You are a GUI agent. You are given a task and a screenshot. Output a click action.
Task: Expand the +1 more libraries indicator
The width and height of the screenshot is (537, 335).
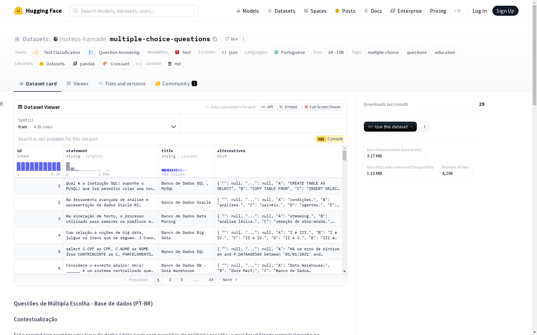click(x=139, y=64)
